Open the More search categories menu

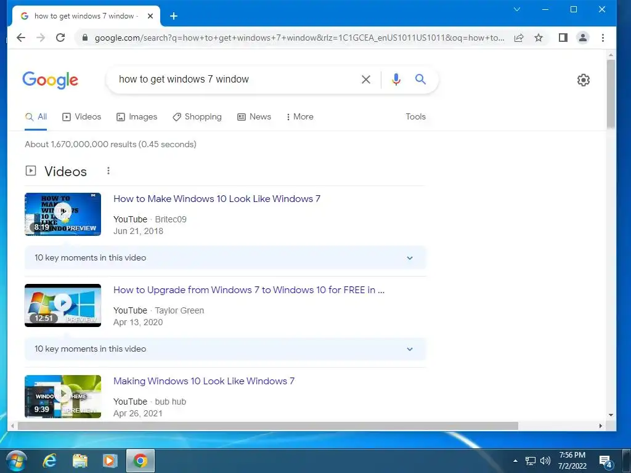[x=300, y=116]
